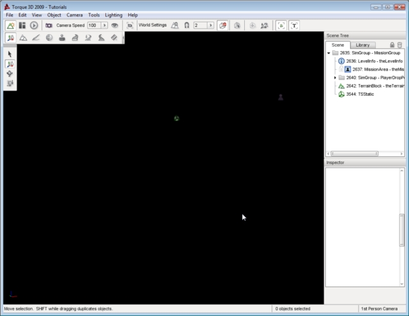Open the Camera Speed dropdown arrow

coord(105,26)
